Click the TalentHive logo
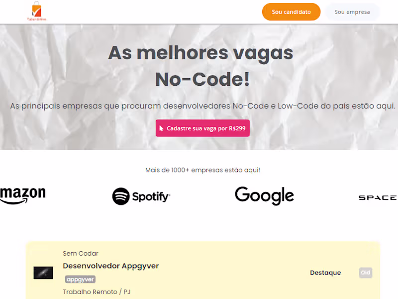This screenshot has width=398, height=299. [36, 11]
